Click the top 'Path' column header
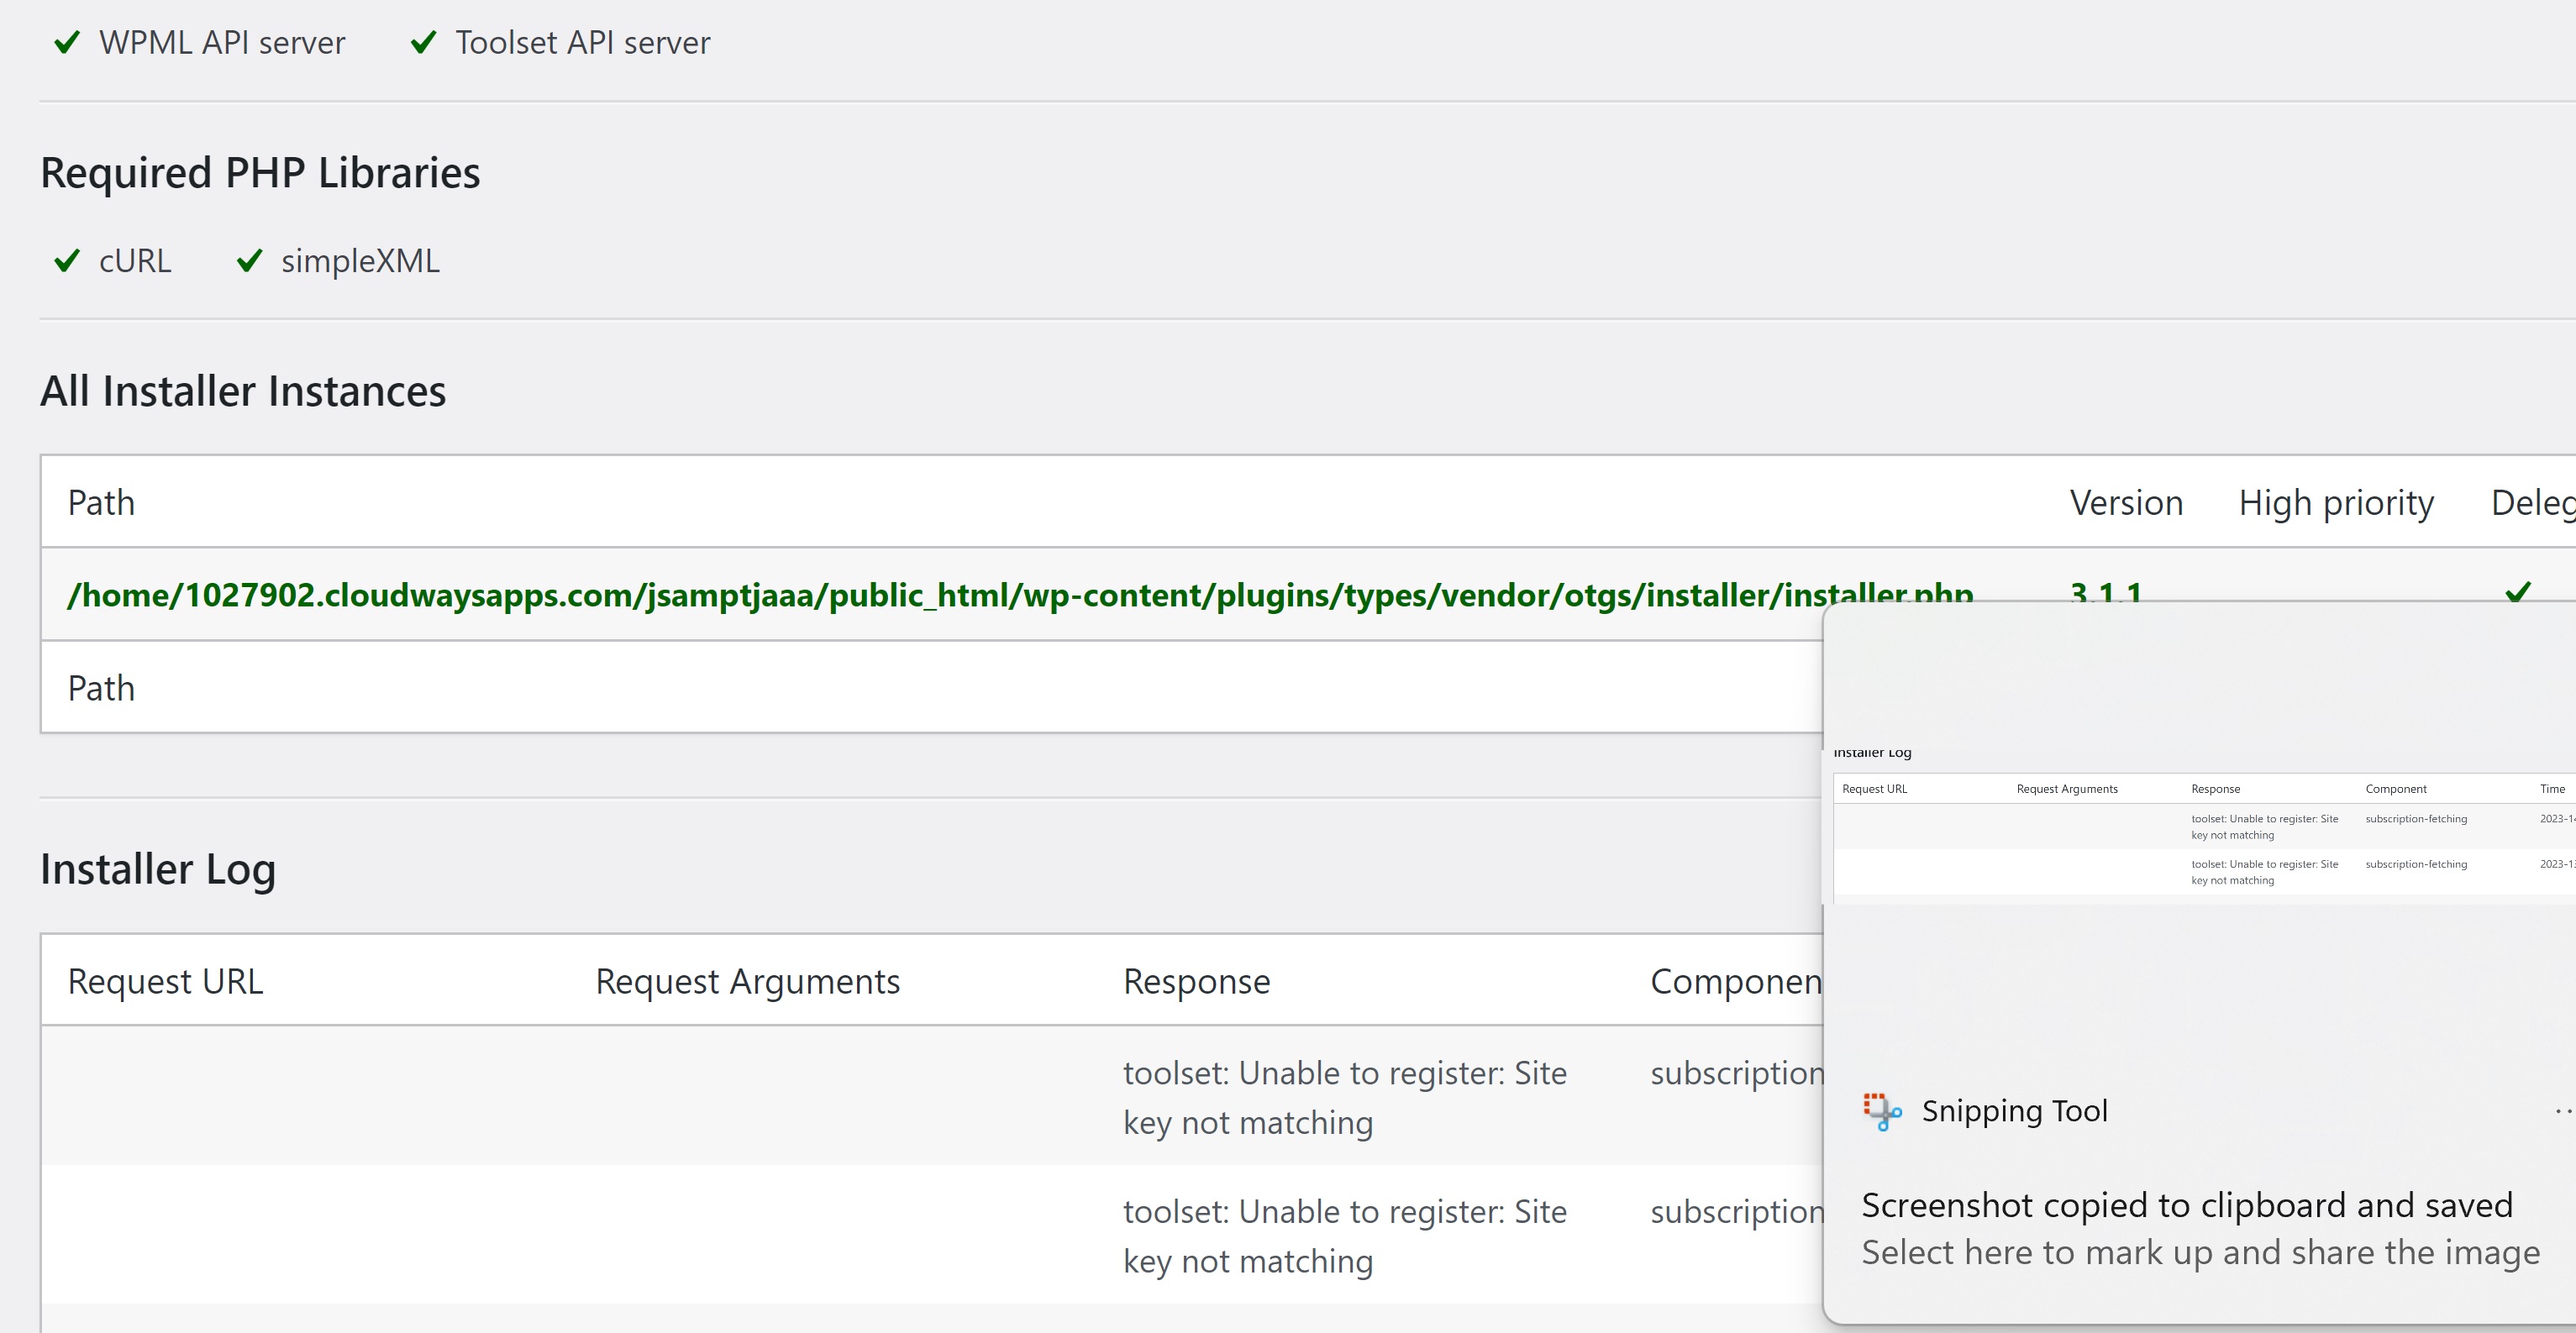The height and width of the screenshot is (1333, 2576). tap(101, 502)
